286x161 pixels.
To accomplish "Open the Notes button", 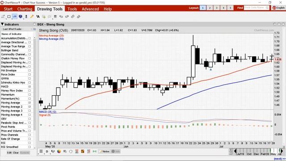I will [104, 151].
